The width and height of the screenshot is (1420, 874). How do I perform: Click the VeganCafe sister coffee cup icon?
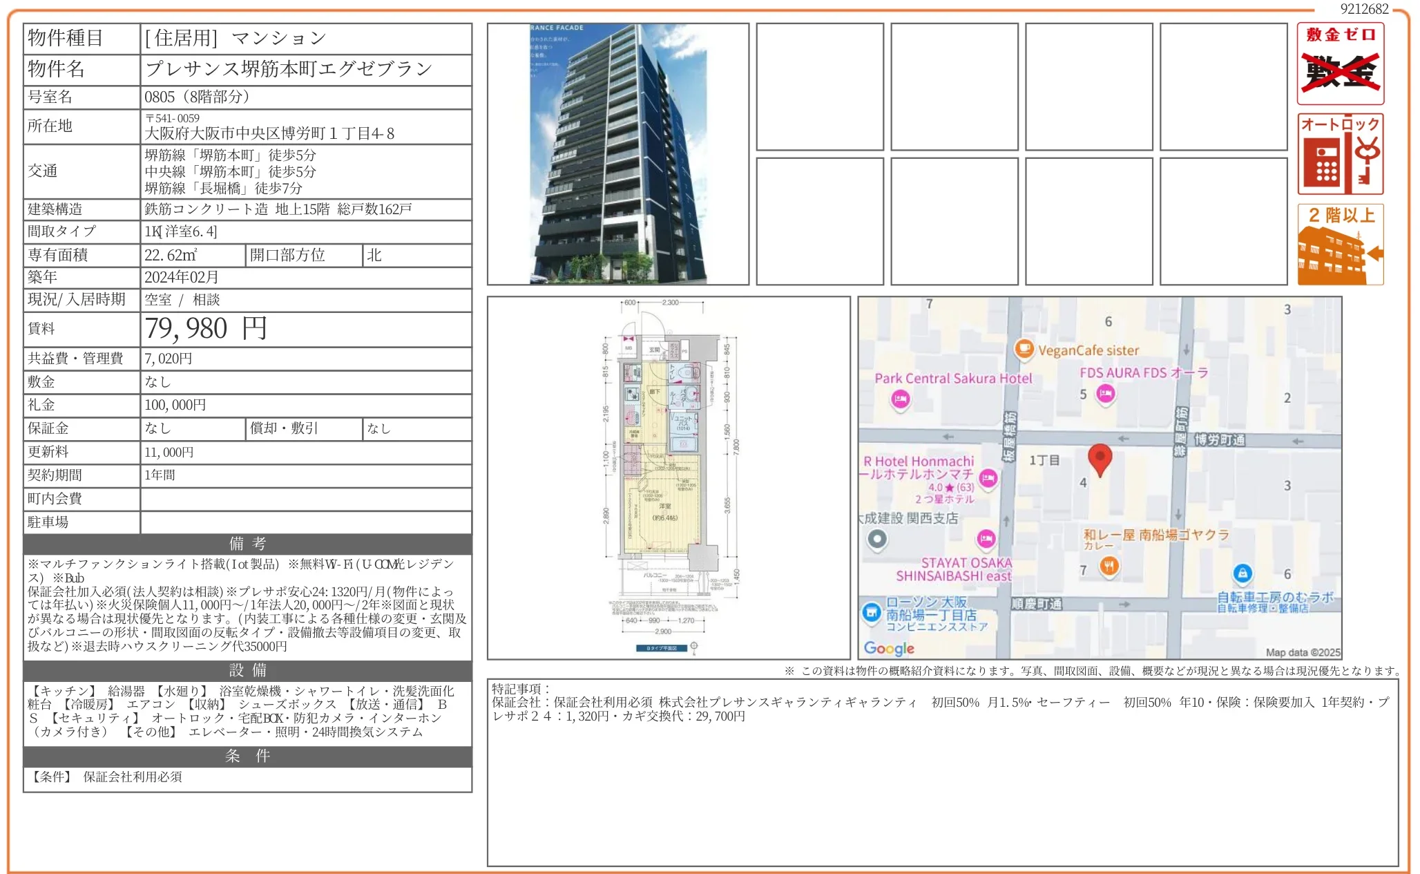pos(1025,350)
